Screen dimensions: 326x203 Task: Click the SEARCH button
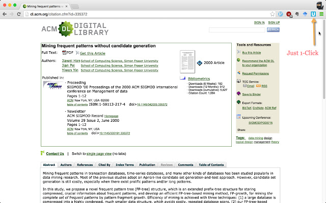pyautogui.click(x=273, y=29)
